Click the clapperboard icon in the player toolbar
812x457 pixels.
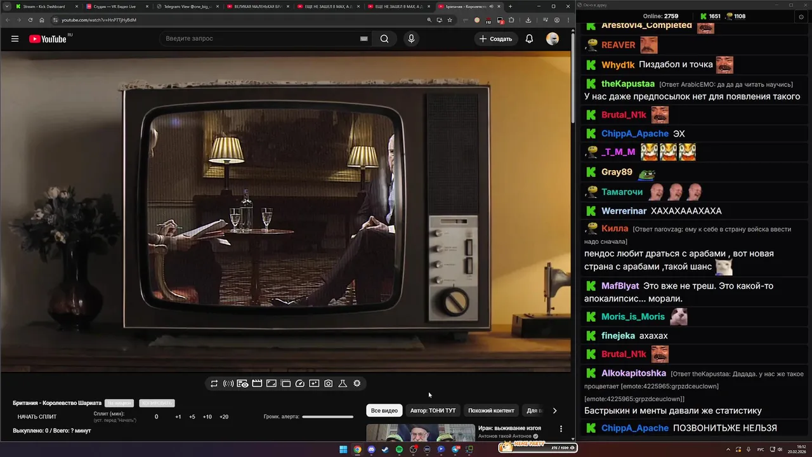[x=257, y=383]
